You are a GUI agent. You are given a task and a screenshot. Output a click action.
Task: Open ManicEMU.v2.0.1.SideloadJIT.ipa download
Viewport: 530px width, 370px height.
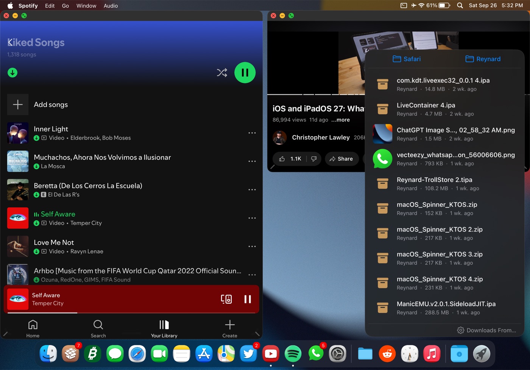point(445,308)
